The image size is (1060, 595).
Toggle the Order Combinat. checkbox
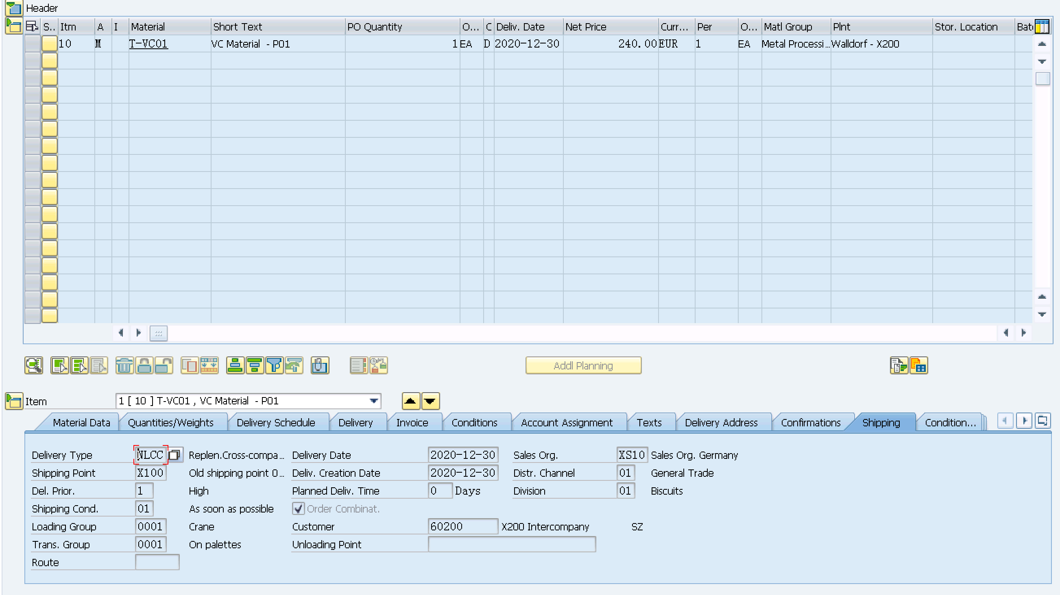[x=298, y=509]
